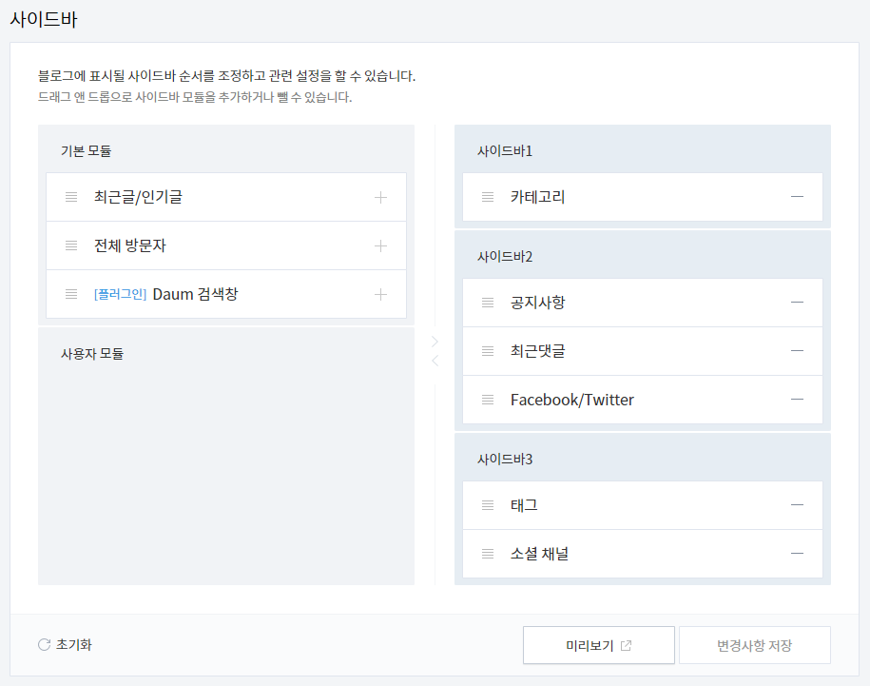Select the 최근댓글 module text
The height and width of the screenshot is (686, 870).
(537, 351)
